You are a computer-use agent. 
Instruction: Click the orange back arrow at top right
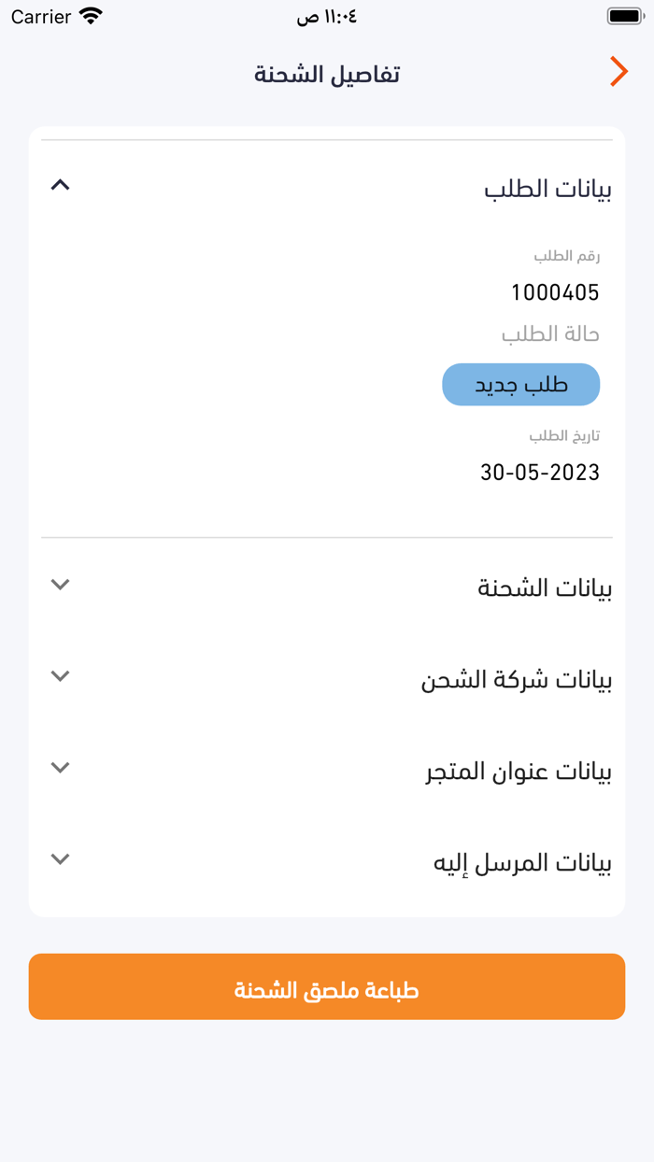pyautogui.click(x=618, y=71)
